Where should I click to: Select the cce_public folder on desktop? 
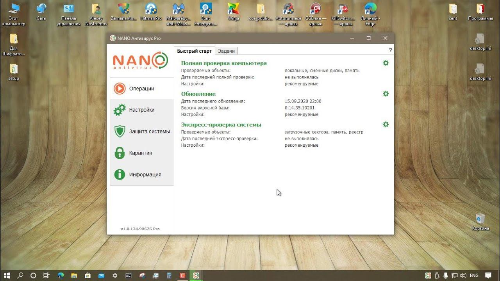261,12
